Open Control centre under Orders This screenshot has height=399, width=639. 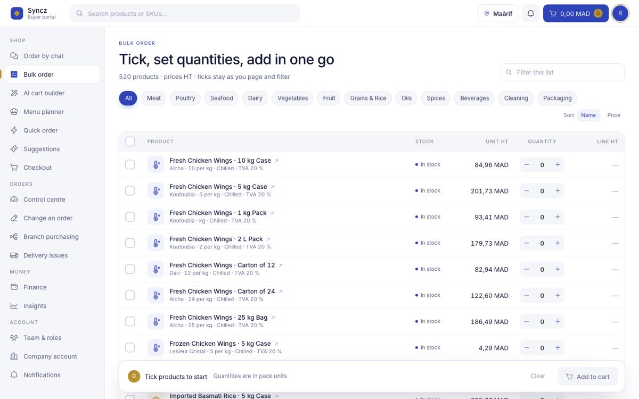coord(52,199)
